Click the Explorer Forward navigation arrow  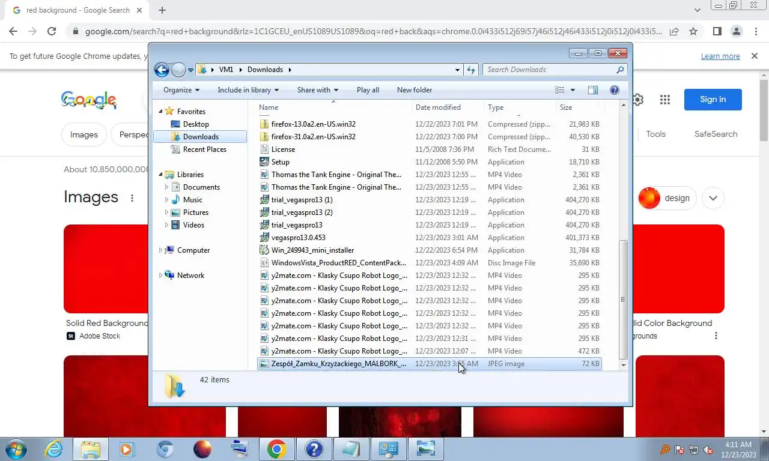(x=178, y=70)
